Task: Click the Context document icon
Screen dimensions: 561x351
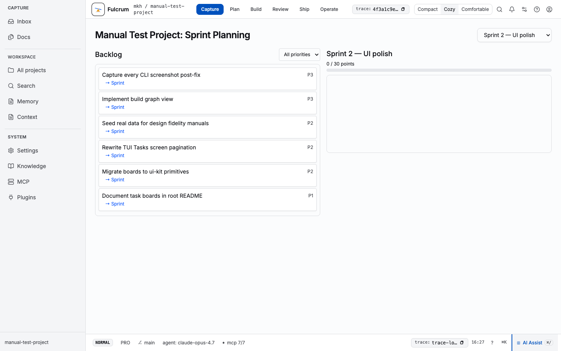Action: click(x=11, y=117)
